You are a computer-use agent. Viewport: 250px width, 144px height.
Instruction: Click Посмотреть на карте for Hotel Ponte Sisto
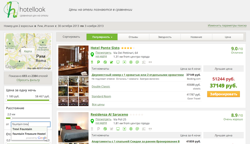pyautogui.click(x=103, y=54)
